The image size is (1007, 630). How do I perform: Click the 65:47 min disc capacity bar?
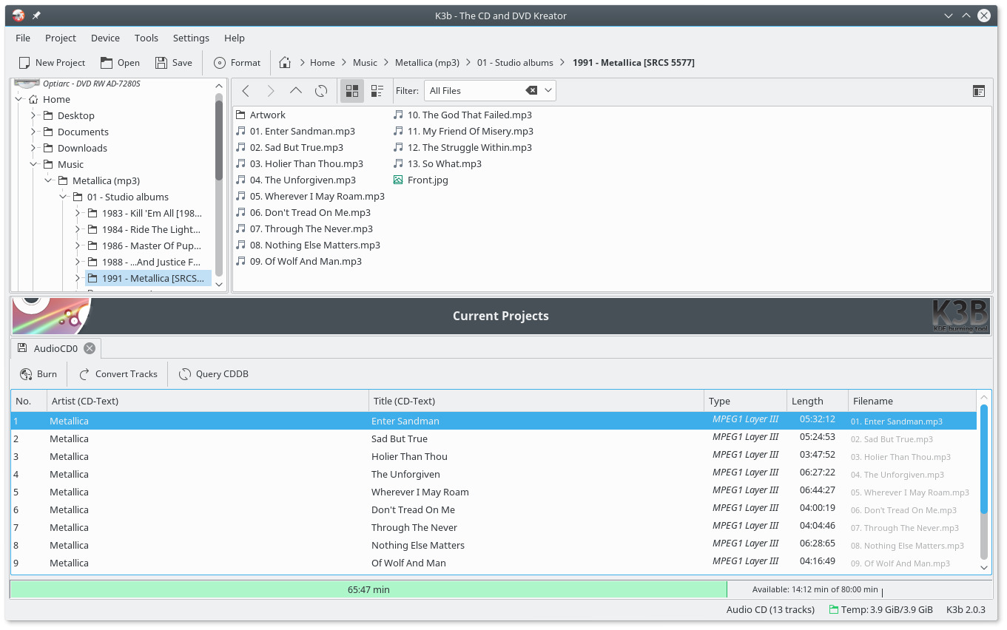tap(368, 589)
